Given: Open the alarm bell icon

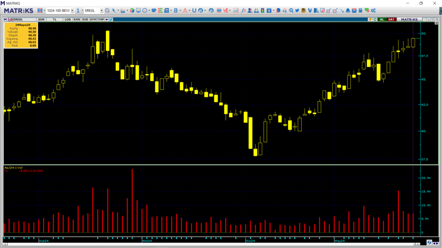Looking at the screenshot, I should [347, 10].
